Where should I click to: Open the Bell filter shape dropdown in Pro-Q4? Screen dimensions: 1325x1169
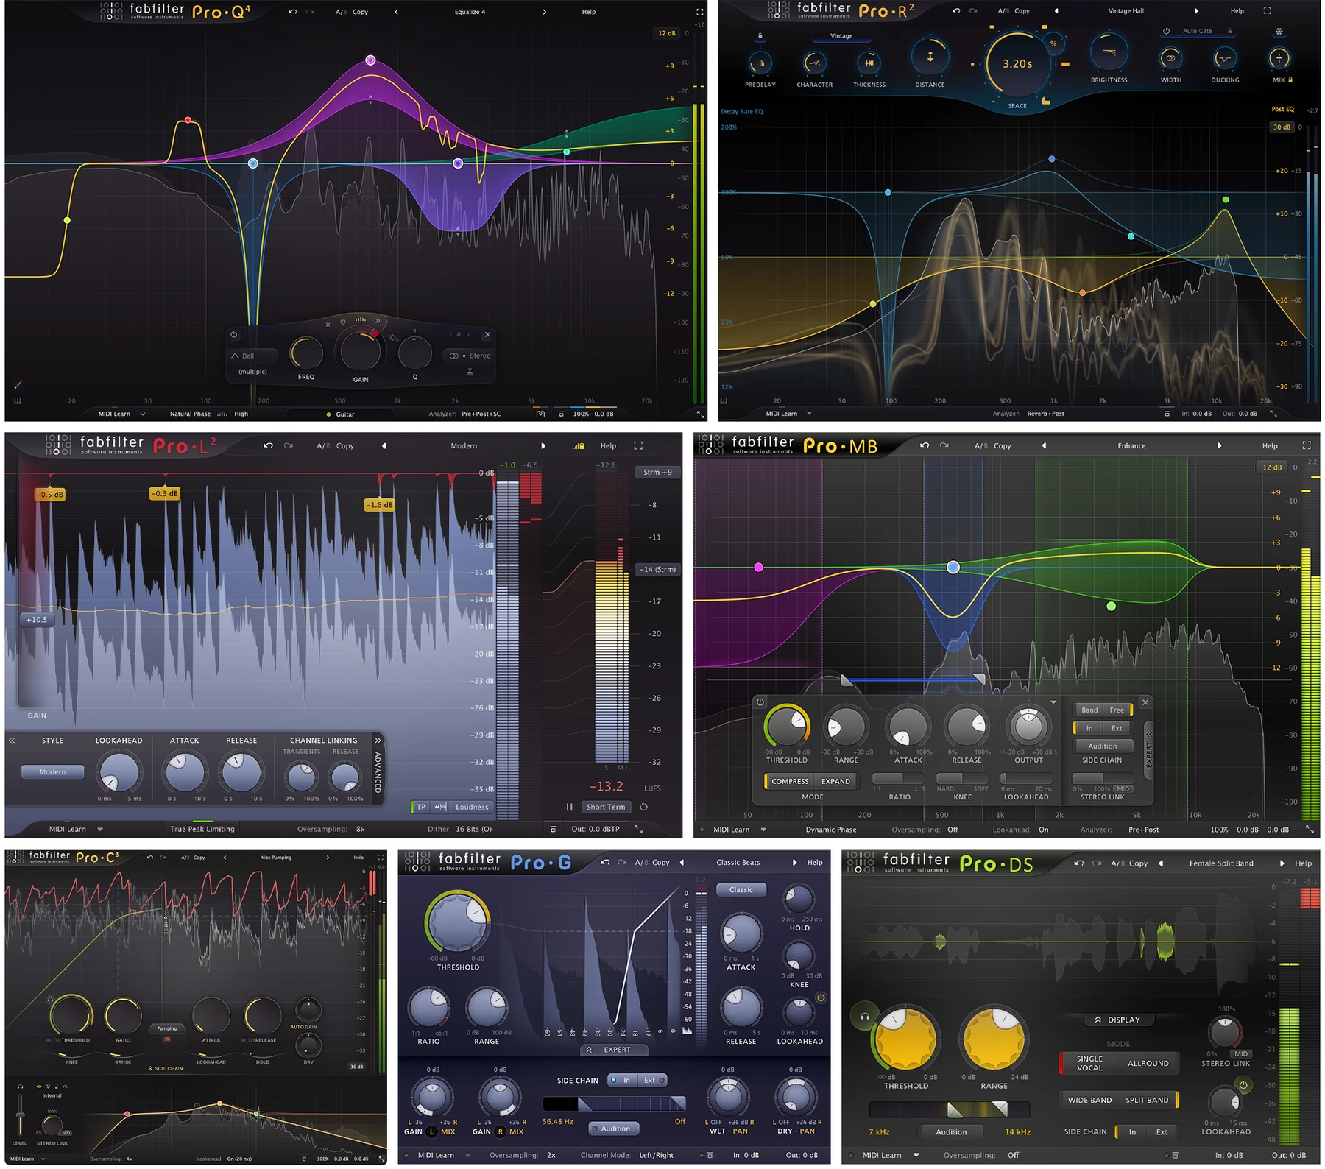coord(253,356)
